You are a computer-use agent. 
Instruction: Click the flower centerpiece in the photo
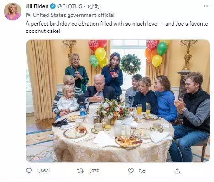coord(112,109)
